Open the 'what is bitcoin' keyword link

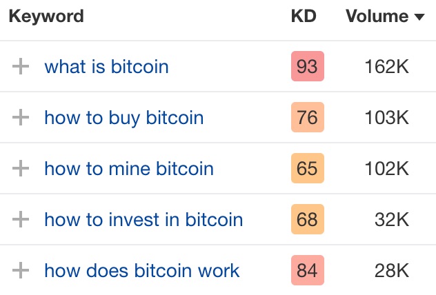(x=106, y=67)
